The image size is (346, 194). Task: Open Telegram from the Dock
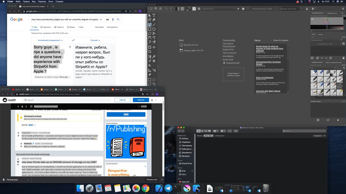coord(168,188)
